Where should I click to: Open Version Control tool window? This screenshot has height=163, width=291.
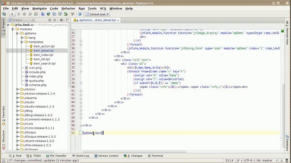coord(106,156)
